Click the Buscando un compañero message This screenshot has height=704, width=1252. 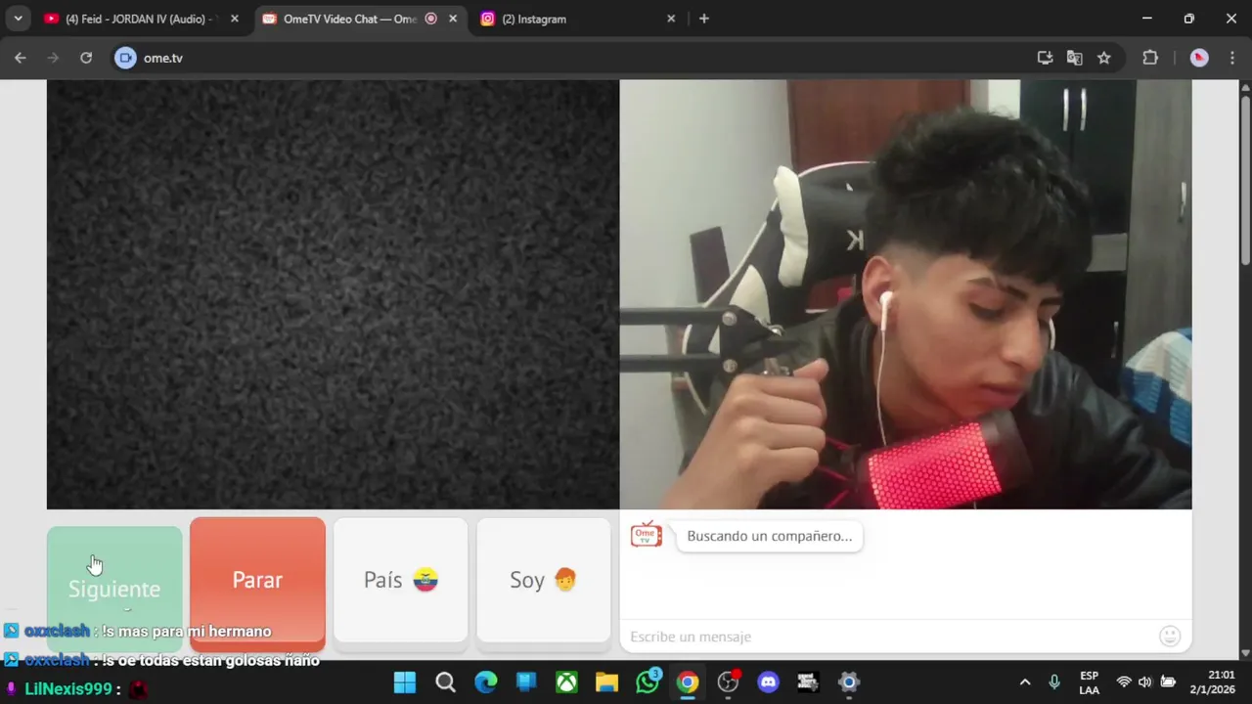click(770, 536)
